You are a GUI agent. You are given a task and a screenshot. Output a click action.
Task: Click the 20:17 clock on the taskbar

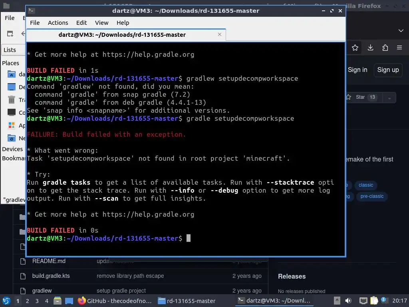click(399, 301)
